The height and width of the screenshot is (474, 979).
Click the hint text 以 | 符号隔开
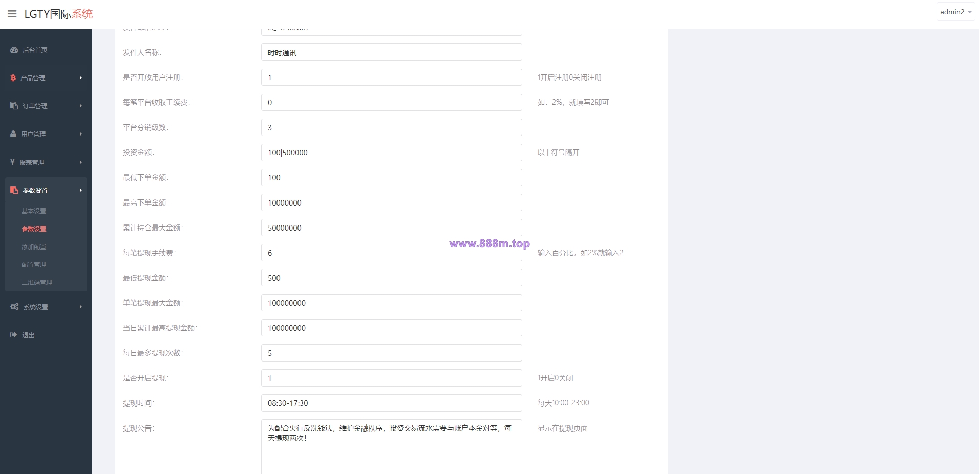[558, 152]
